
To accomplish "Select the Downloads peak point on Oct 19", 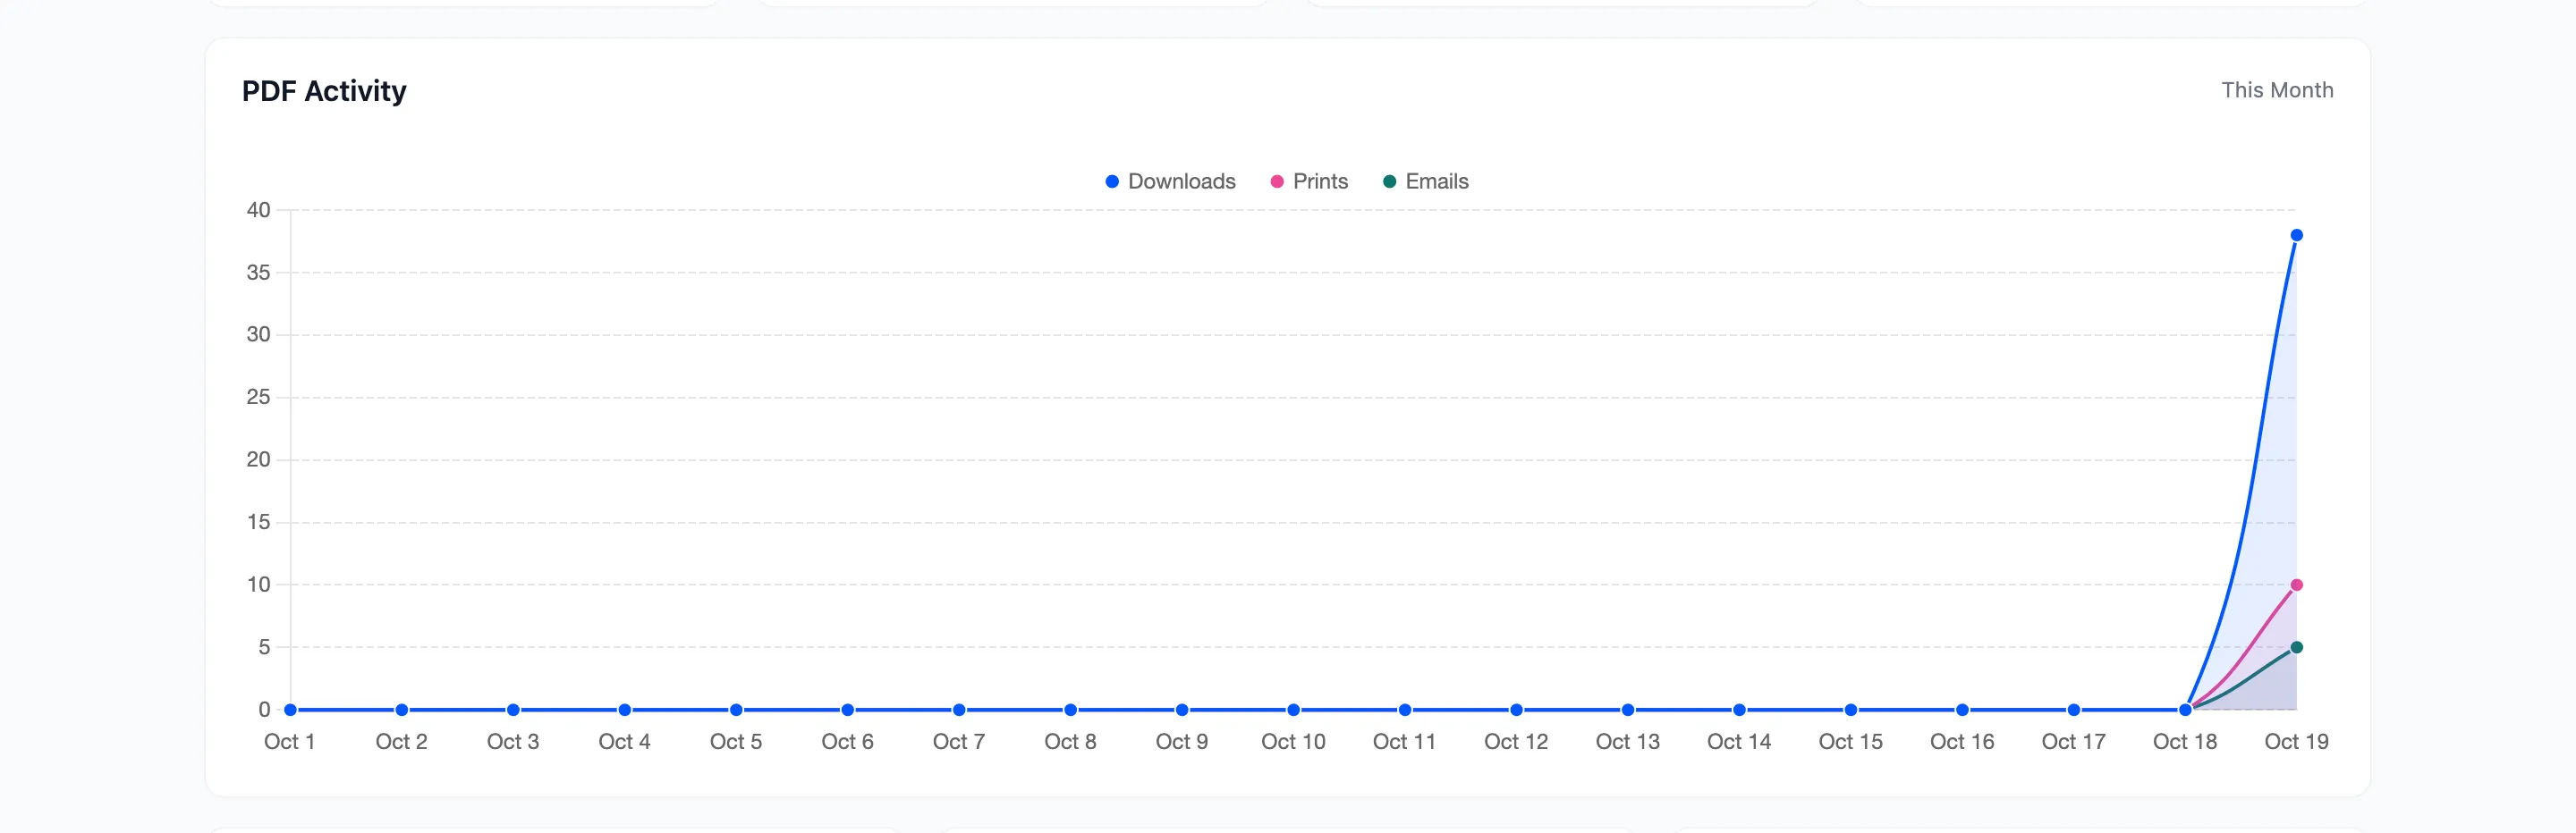I will (2296, 236).
